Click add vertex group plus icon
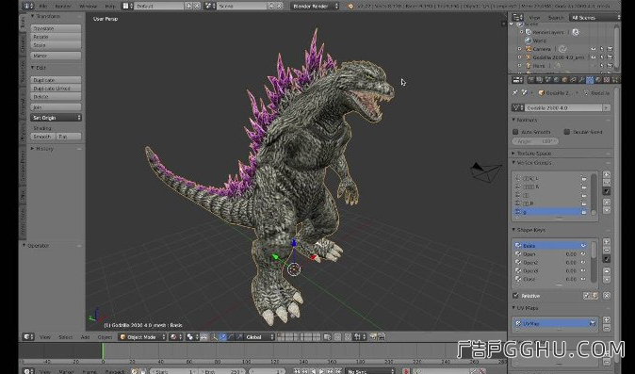Screen dimensions: 635x374 pos(606,174)
